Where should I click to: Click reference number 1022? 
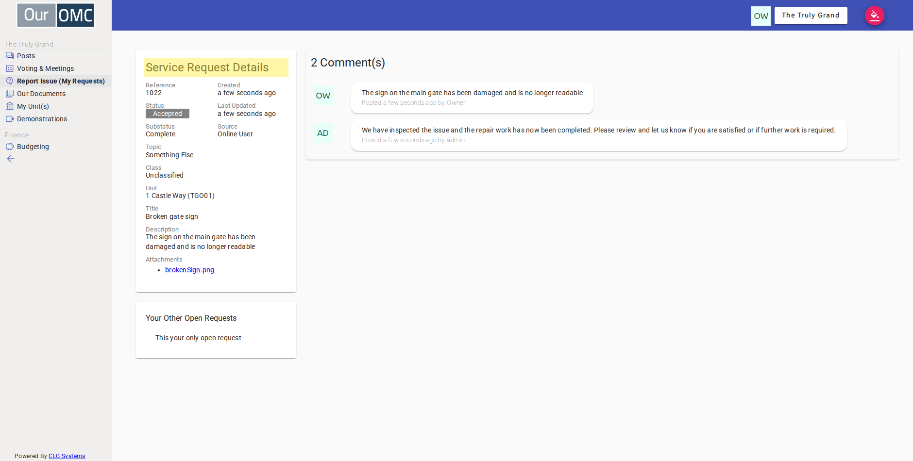153,93
